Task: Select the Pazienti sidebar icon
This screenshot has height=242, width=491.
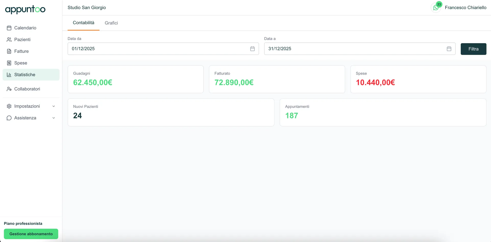Action: [x=9, y=40]
